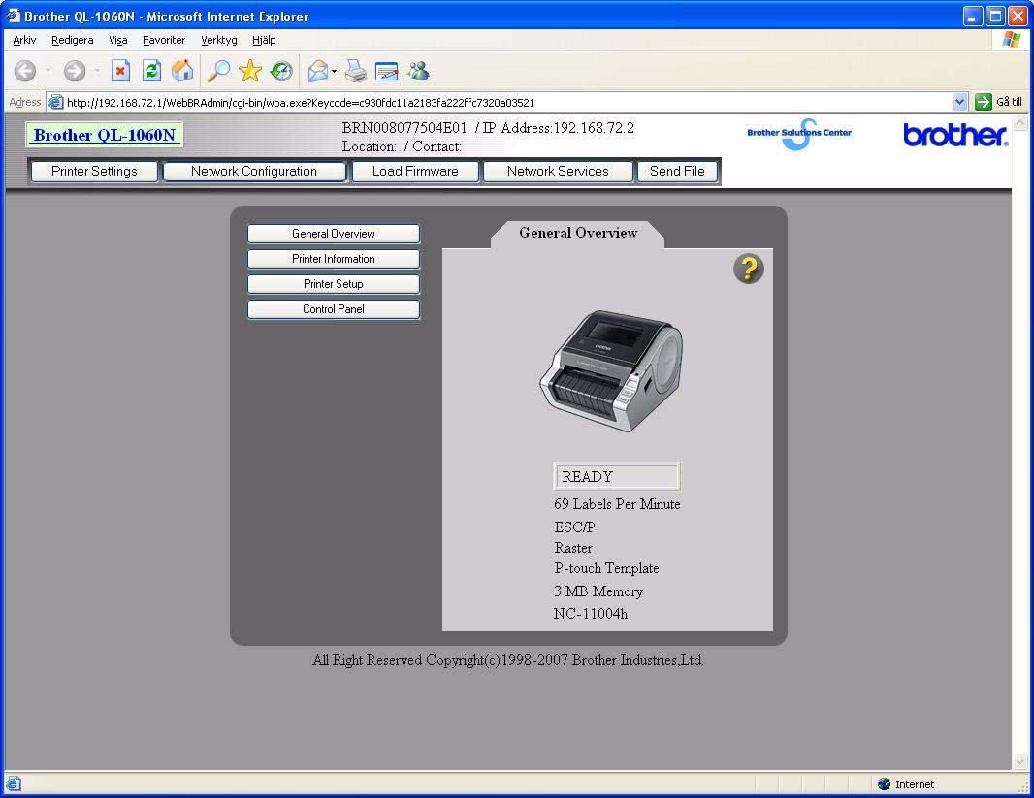Screen dimensions: 1034x798
Task: Click the copyright Brother Industries text
Action: point(508,660)
